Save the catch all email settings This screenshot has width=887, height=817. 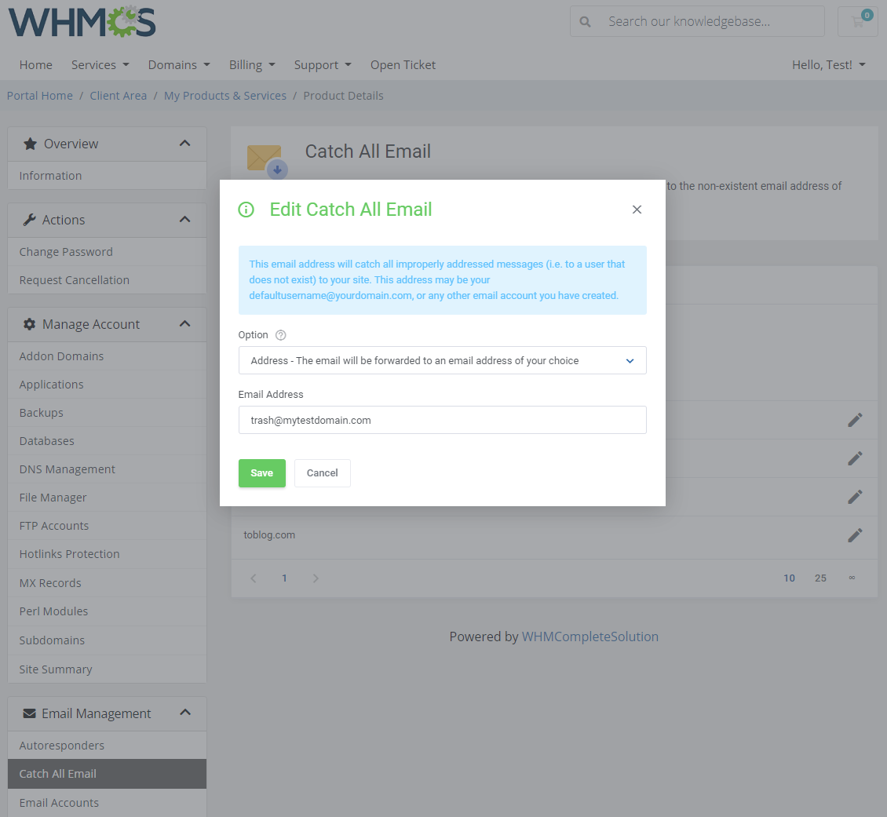[261, 472]
